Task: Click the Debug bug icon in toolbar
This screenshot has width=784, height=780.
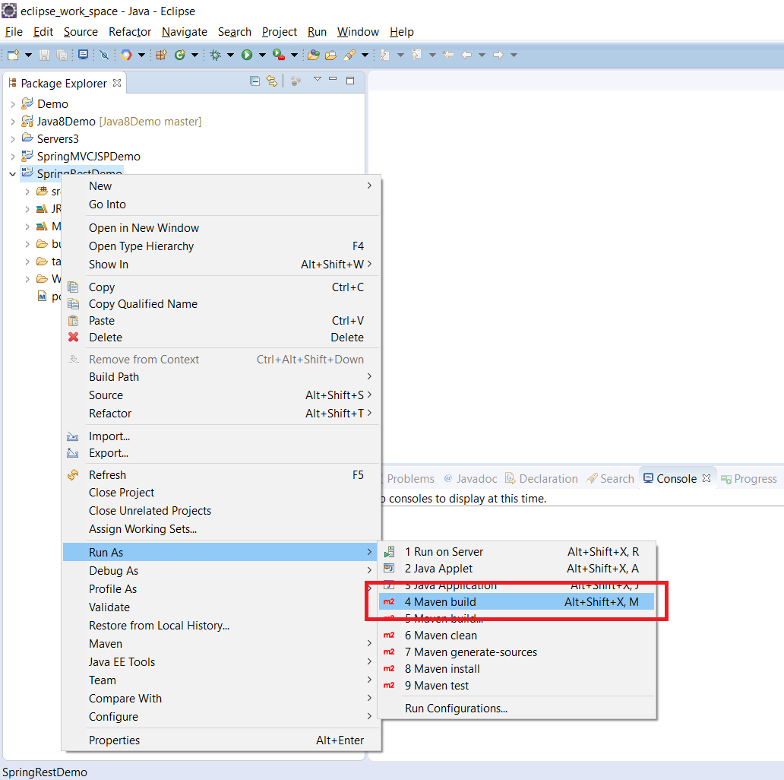Action: coord(216,55)
